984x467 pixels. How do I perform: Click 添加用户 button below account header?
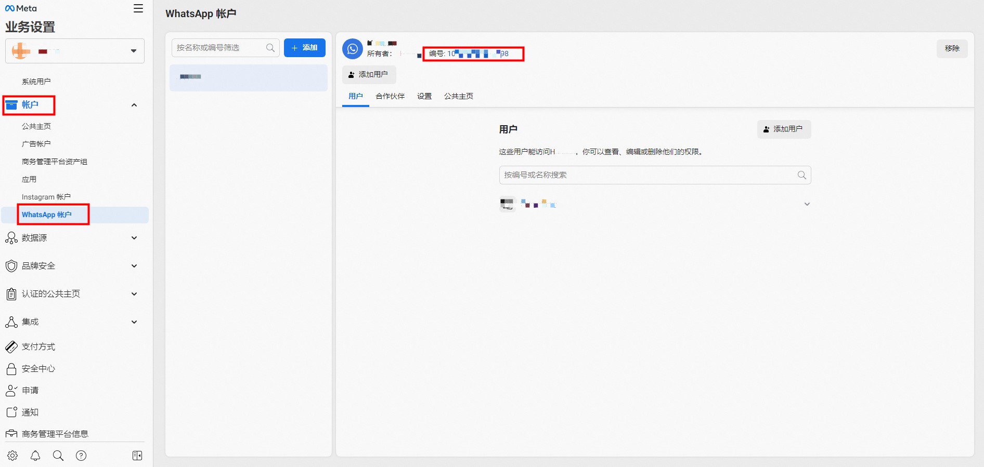[x=369, y=75]
